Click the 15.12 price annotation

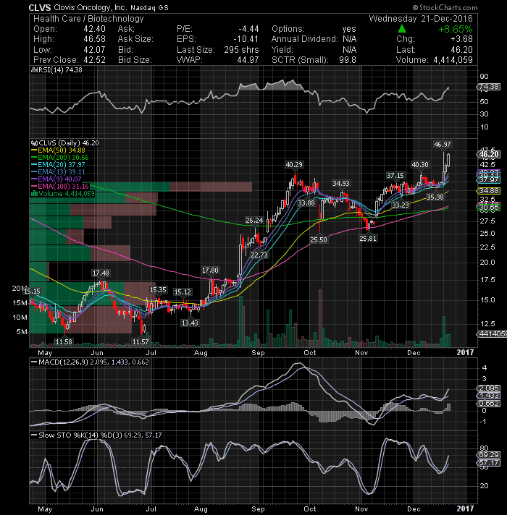click(x=183, y=292)
